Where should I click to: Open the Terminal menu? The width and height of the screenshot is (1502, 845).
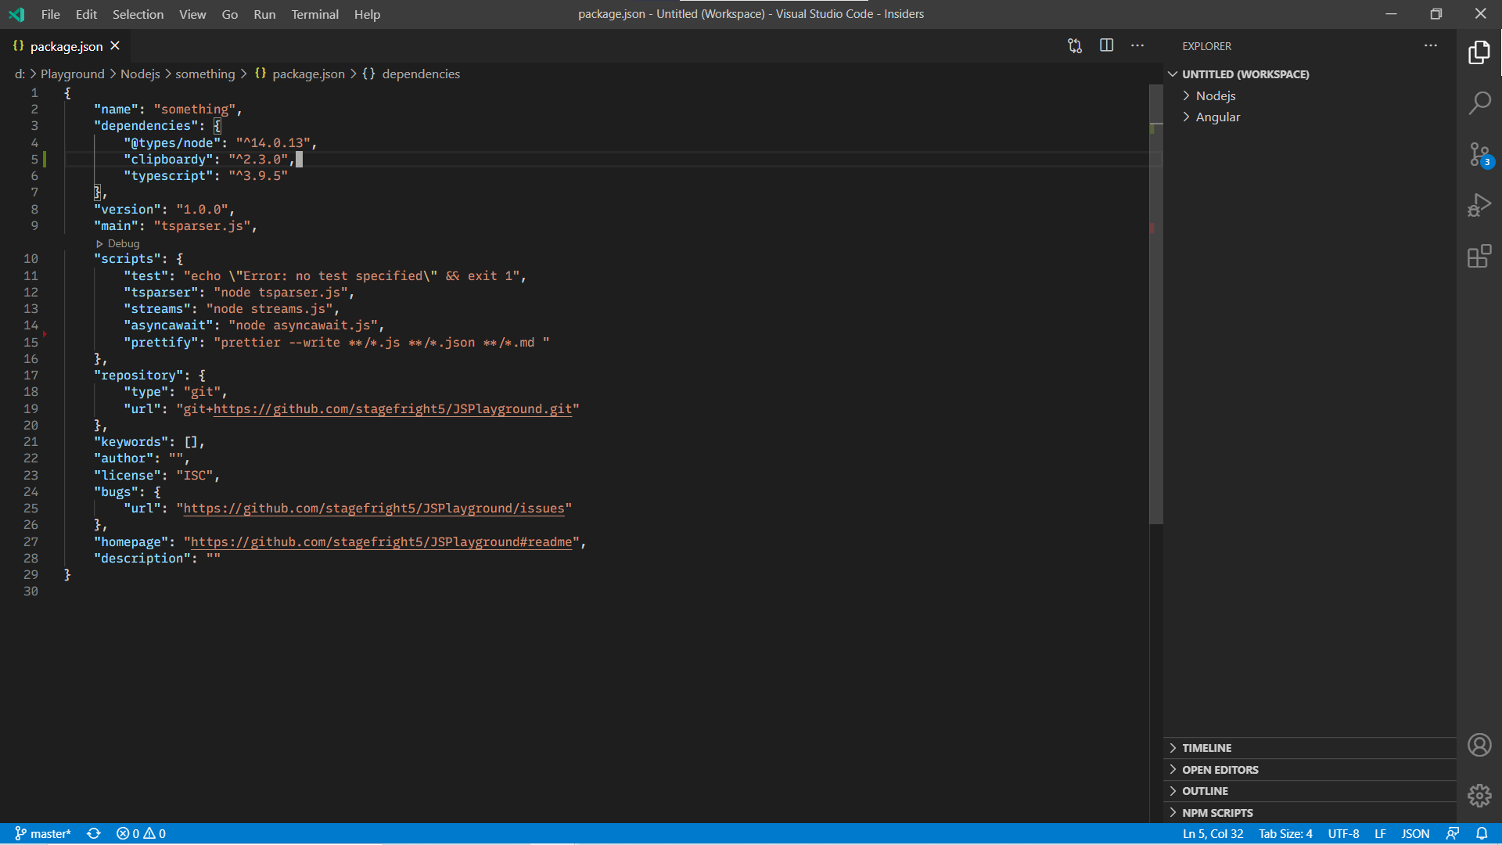coord(314,14)
